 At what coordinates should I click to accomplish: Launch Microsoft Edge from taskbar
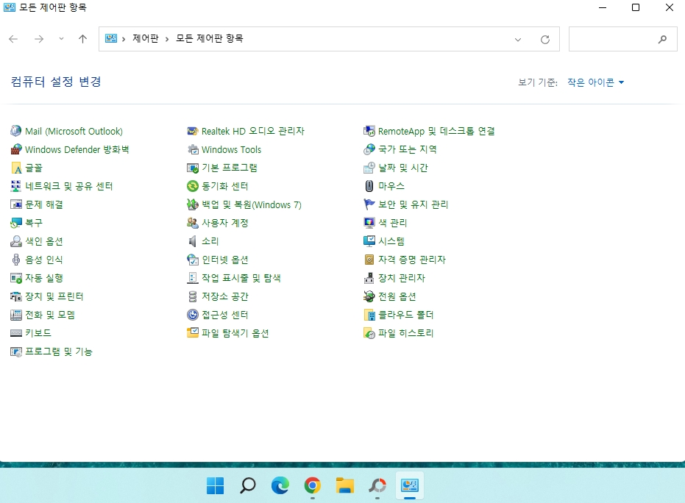pos(280,485)
